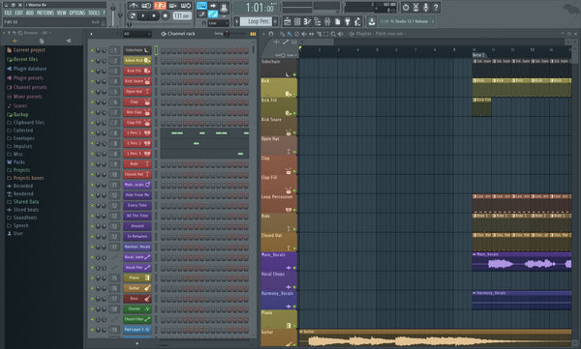Select the playlist magnet snap icon
This screenshot has height=349, width=581.
coord(271,34)
